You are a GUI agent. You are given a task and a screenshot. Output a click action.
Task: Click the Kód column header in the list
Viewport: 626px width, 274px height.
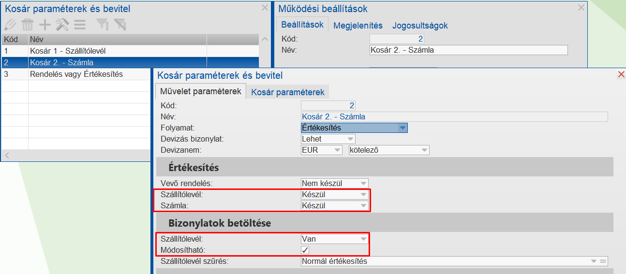(x=15, y=39)
